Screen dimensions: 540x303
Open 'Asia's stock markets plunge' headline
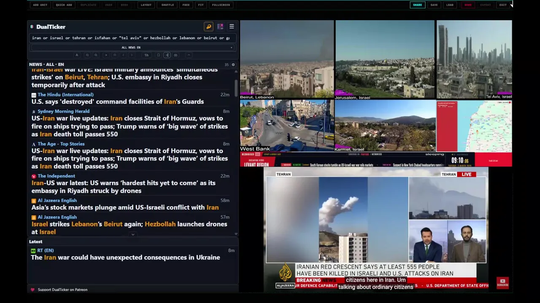coord(125,207)
